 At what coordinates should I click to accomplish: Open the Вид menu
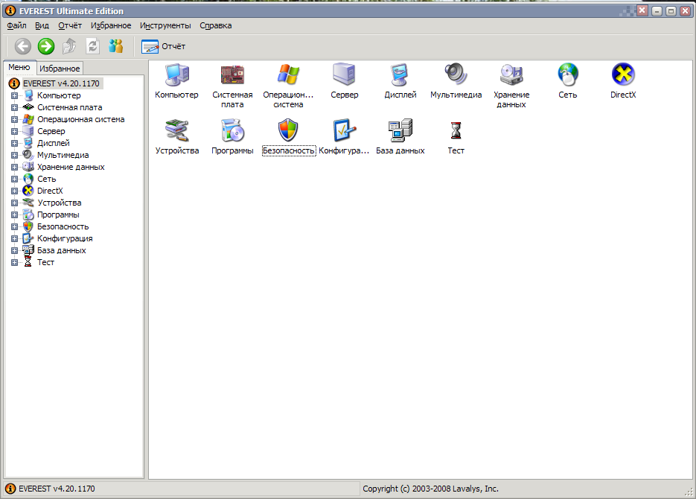coord(42,25)
